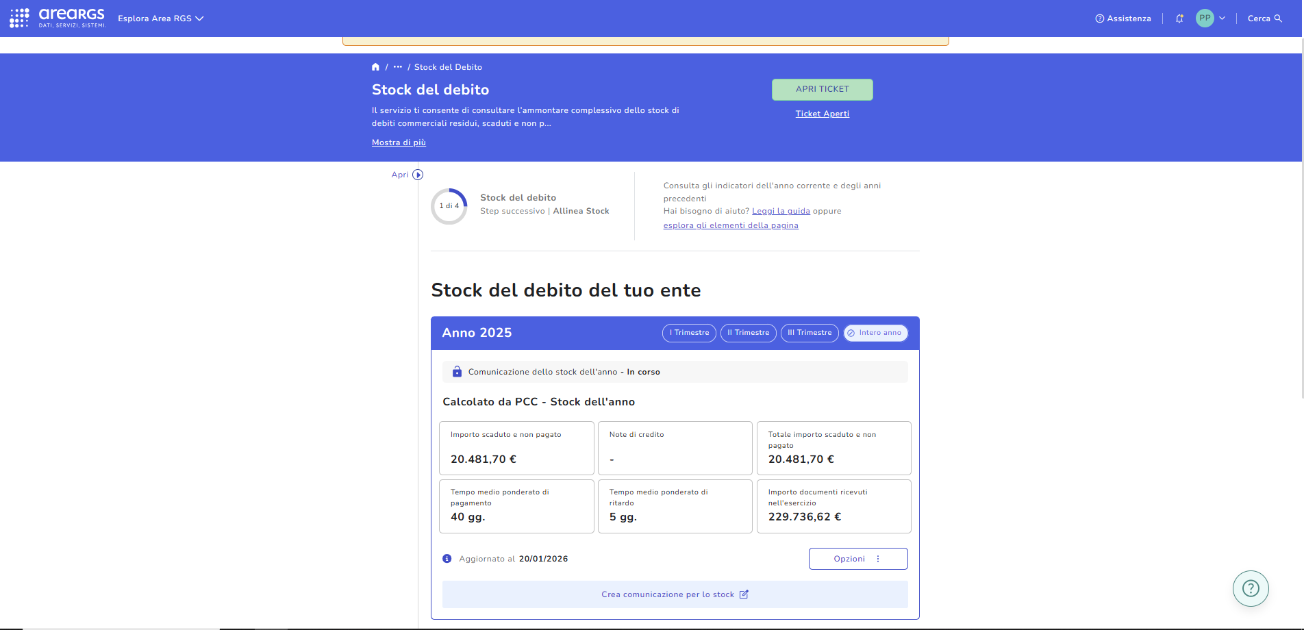Screen dimensions: 1304x630
Task: Select the II Trimestre tab
Action: pyautogui.click(x=749, y=333)
